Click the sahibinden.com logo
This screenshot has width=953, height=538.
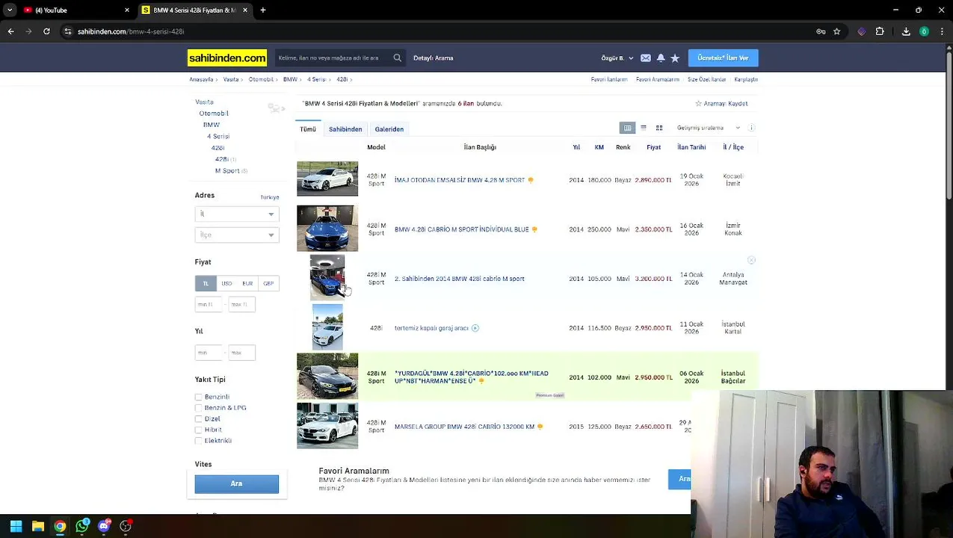click(227, 58)
